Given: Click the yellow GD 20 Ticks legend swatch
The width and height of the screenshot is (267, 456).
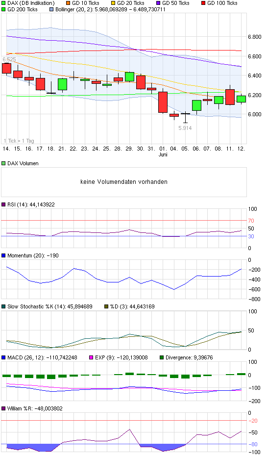Looking at the screenshot, I should [x=113, y=3].
